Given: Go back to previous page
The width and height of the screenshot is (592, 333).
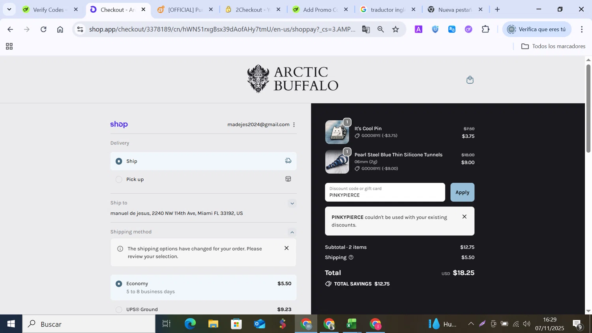Looking at the screenshot, I should coord(10,29).
